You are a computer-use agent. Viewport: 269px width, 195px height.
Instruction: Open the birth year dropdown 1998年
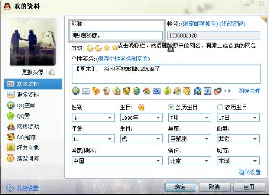pos(141,118)
